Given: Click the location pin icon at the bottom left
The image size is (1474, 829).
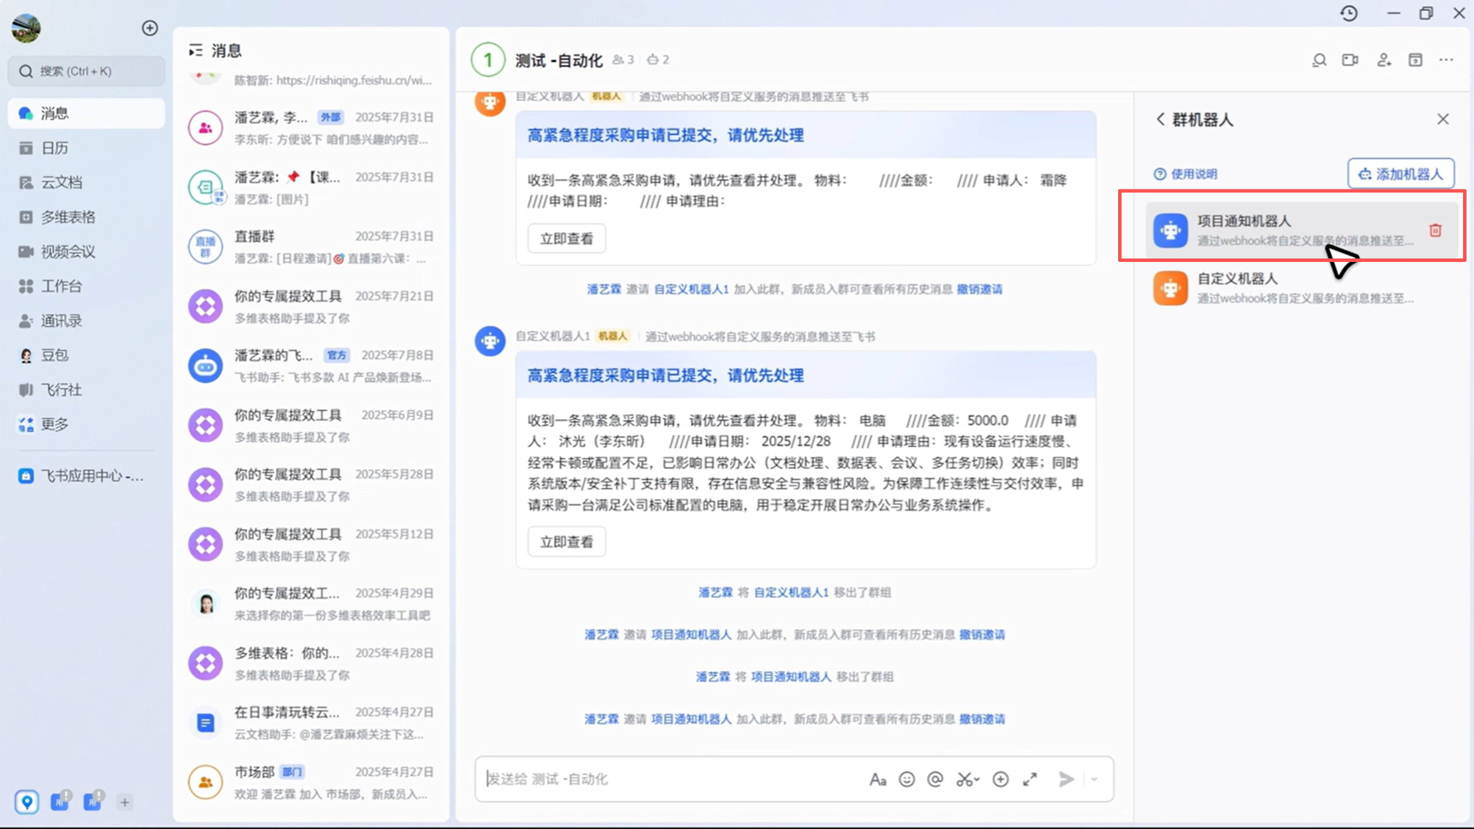Looking at the screenshot, I should [x=26, y=802].
